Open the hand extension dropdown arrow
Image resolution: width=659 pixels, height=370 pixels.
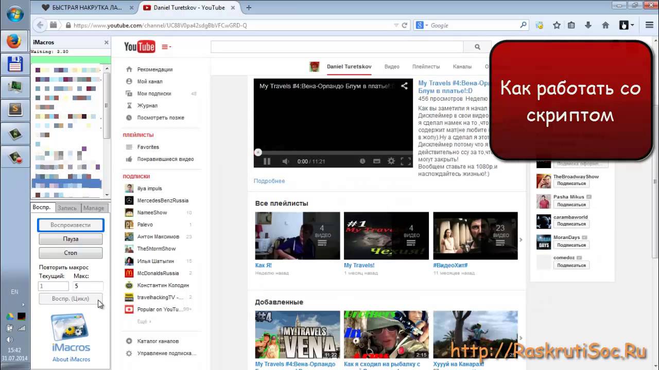point(633,25)
